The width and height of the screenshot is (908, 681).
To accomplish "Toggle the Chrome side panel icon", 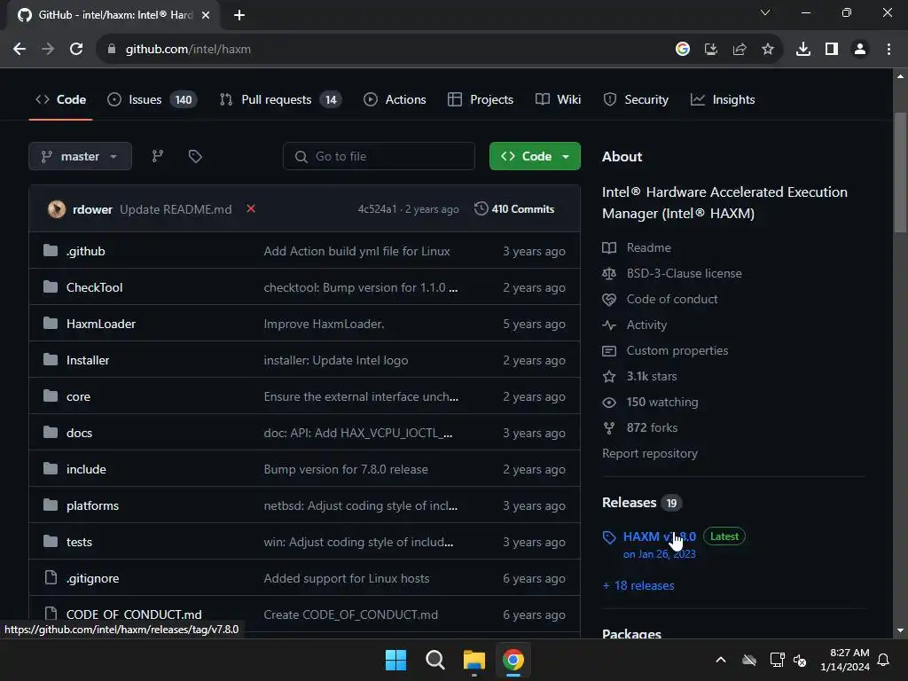I will 832,50.
